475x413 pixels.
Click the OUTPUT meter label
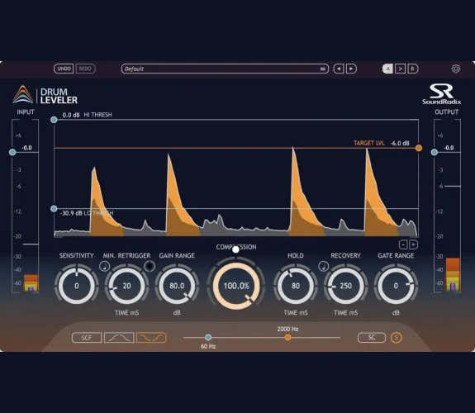click(447, 112)
